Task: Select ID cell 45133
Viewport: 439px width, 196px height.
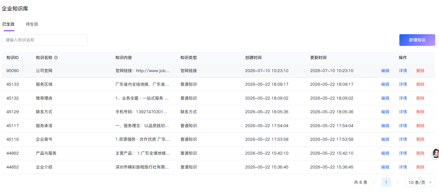Action: point(13,84)
